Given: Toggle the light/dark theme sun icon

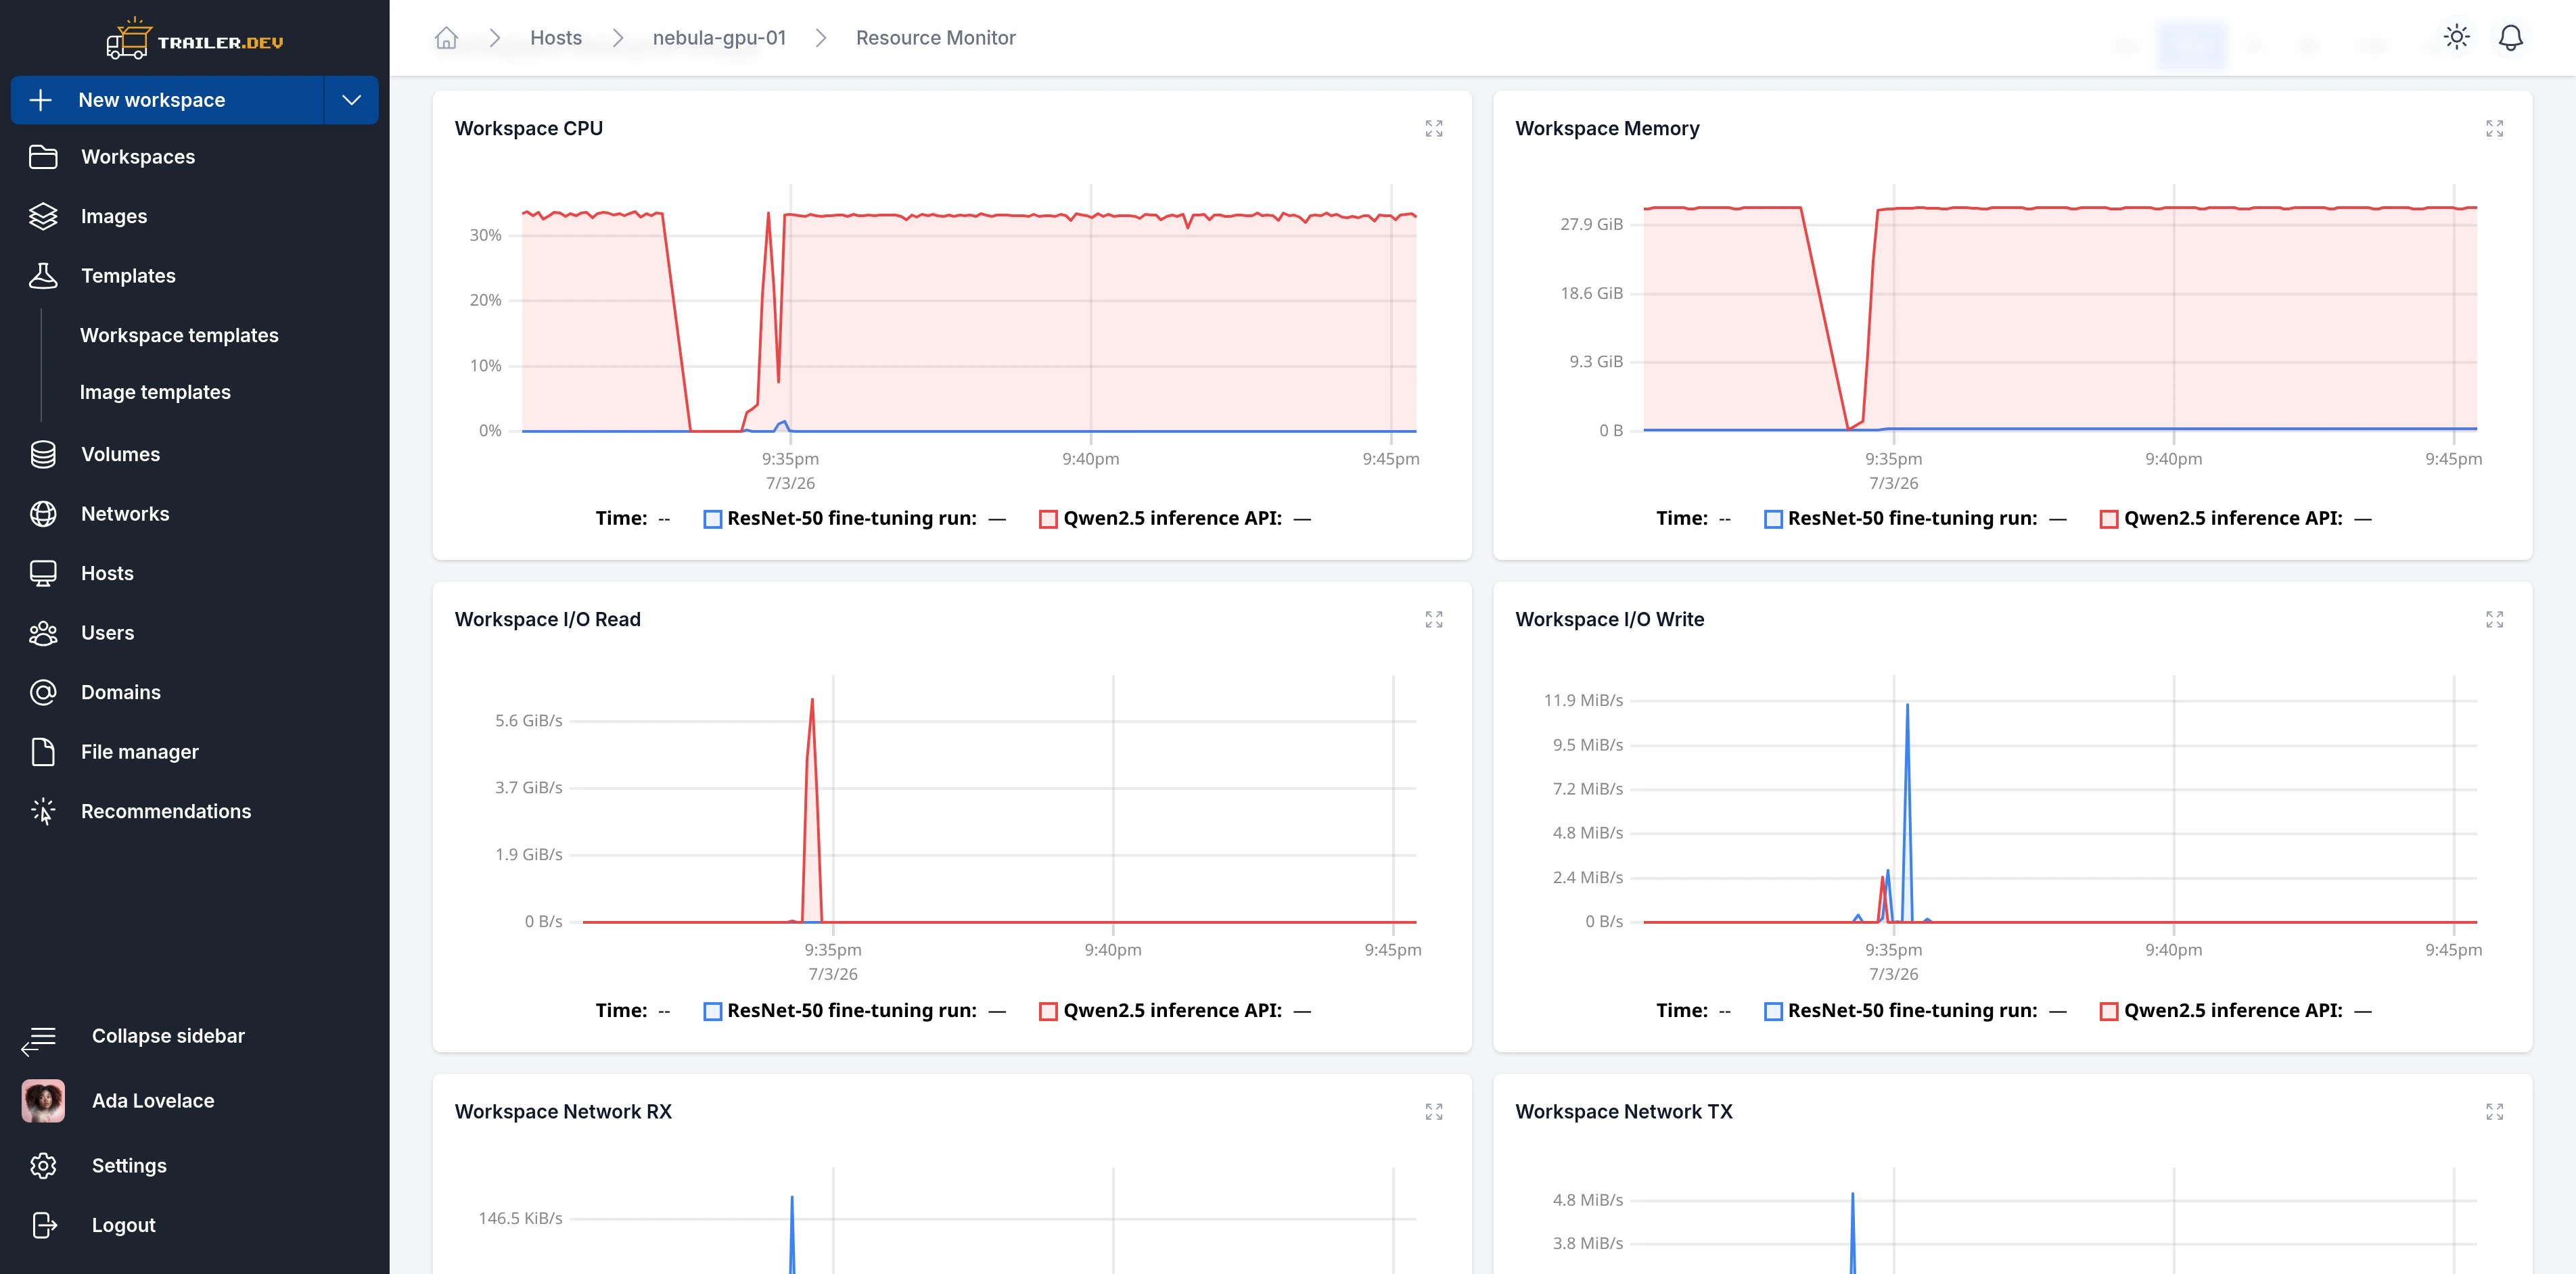Looking at the screenshot, I should tap(2456, 38).
